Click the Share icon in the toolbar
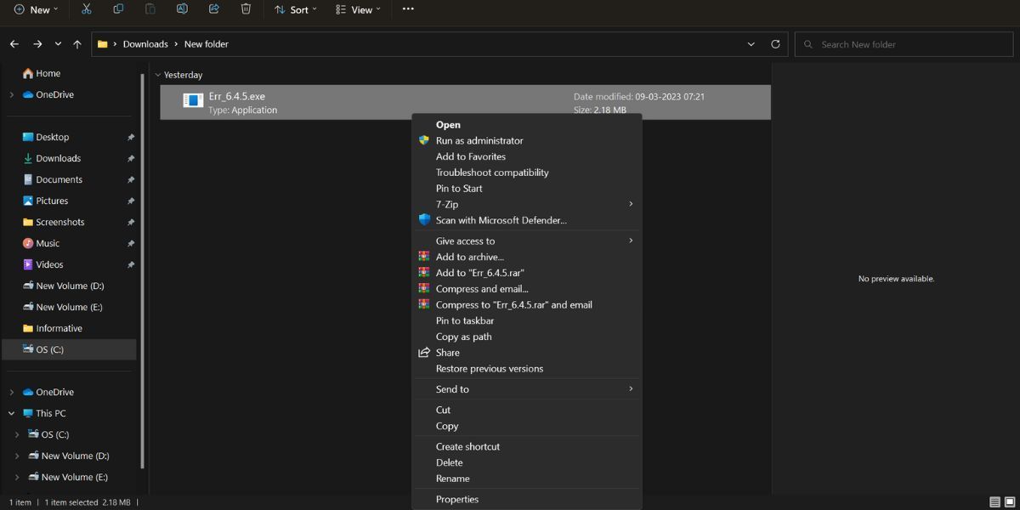This screenshot has height=510, width=1020. pos(213,9)
